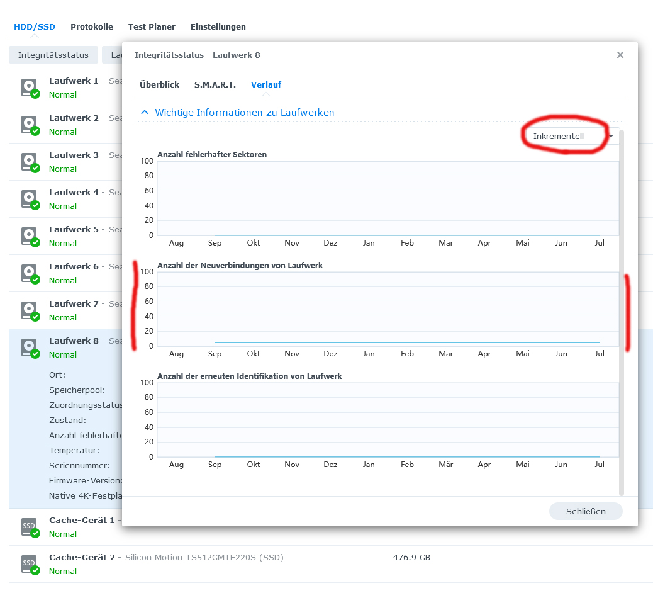Switch to the Überblick tab

(x=160, y=84)
